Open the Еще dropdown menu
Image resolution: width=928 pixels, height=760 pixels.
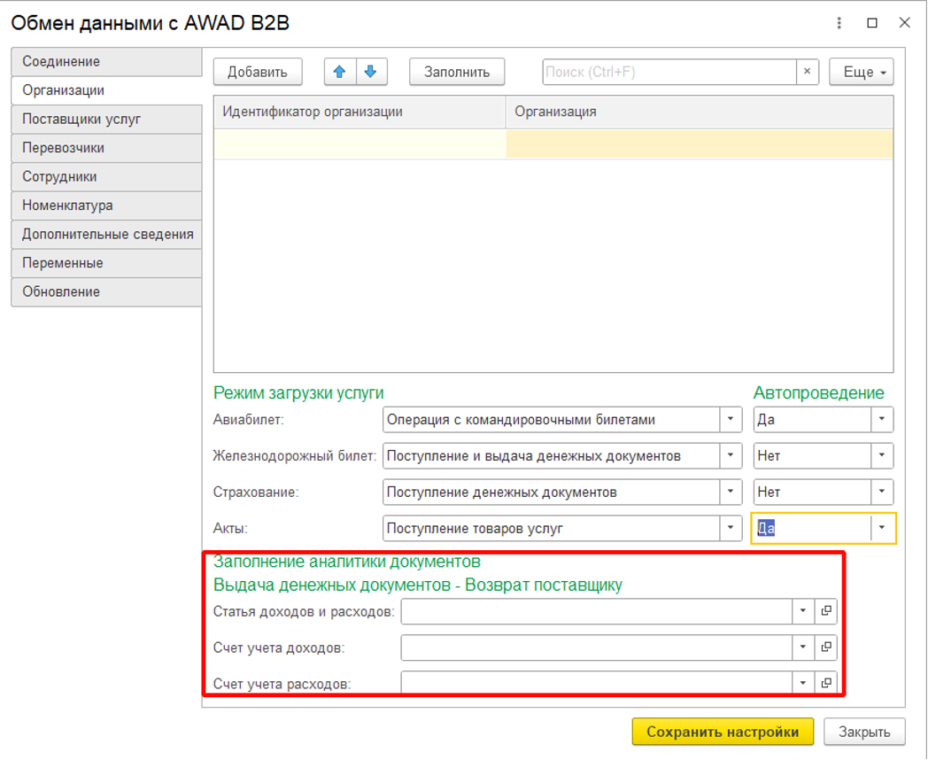[x=861, y=72]
